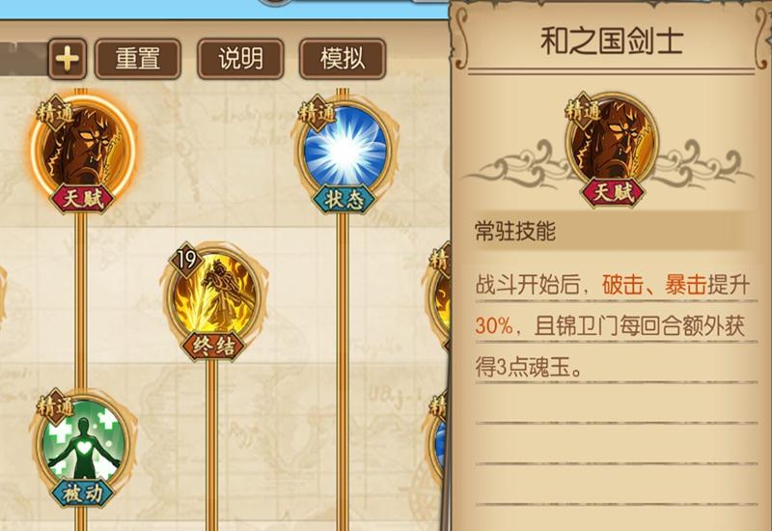Click the golden plus icon button
Image resolution: width=772 pixels, height=531 pixels.
[x=68, y=59]
